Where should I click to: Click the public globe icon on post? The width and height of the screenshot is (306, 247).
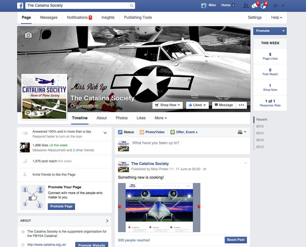205,169
